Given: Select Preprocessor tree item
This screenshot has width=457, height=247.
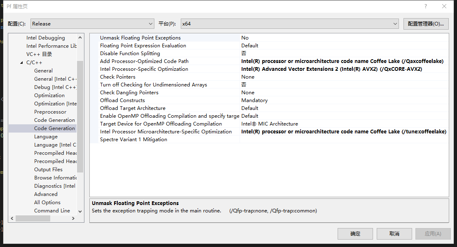Looking at the screenshot, I should [x=50, y=112].
